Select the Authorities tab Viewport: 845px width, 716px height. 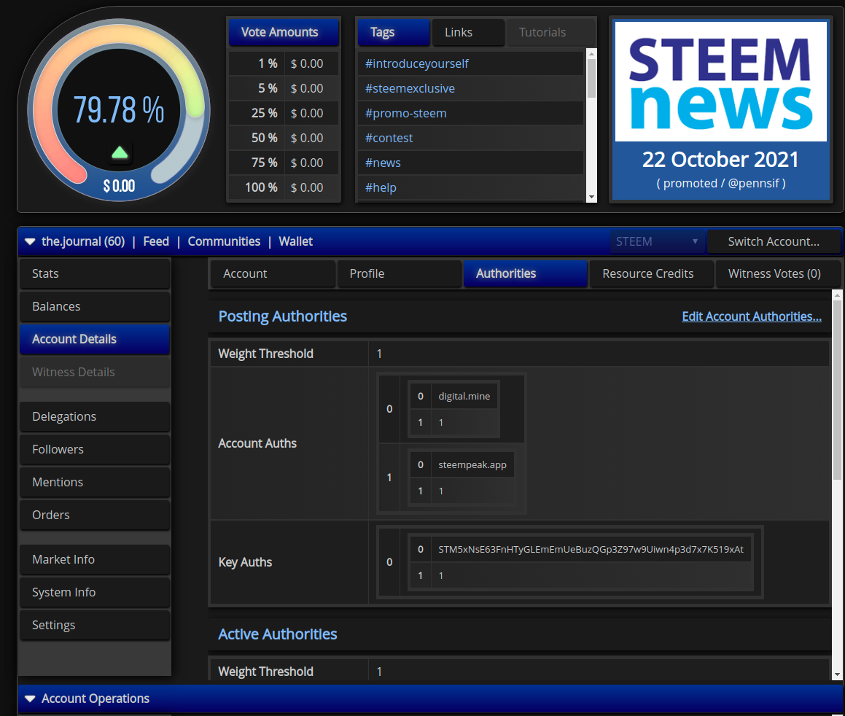tap(526, 273)
